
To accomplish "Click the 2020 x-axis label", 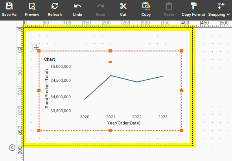I will pyautogui.click(x=85, y=117).
